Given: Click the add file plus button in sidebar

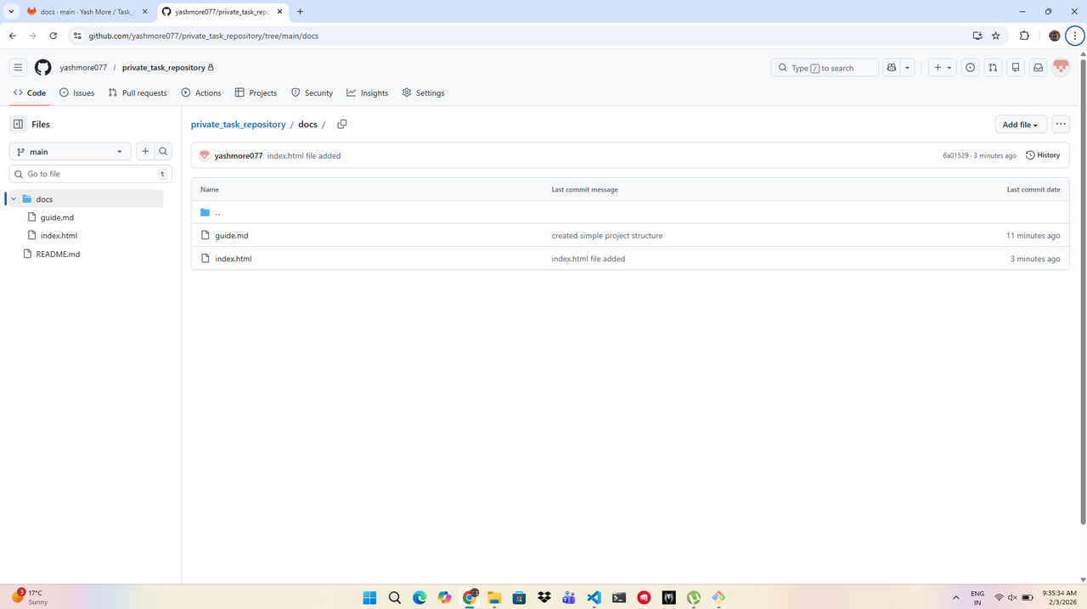Looking at the screenshot, I should 145,152.
